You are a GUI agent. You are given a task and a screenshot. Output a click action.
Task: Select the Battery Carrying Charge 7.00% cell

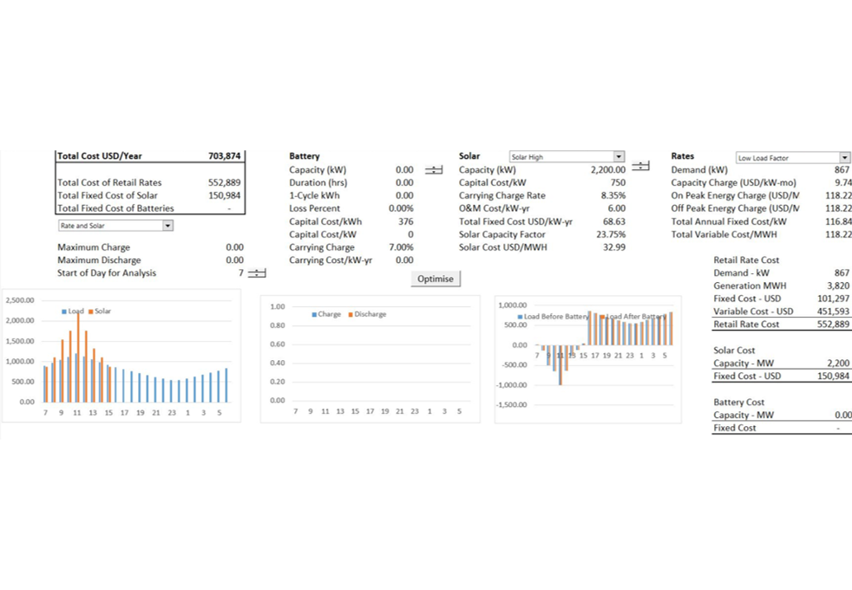click(x=401, y=247)
